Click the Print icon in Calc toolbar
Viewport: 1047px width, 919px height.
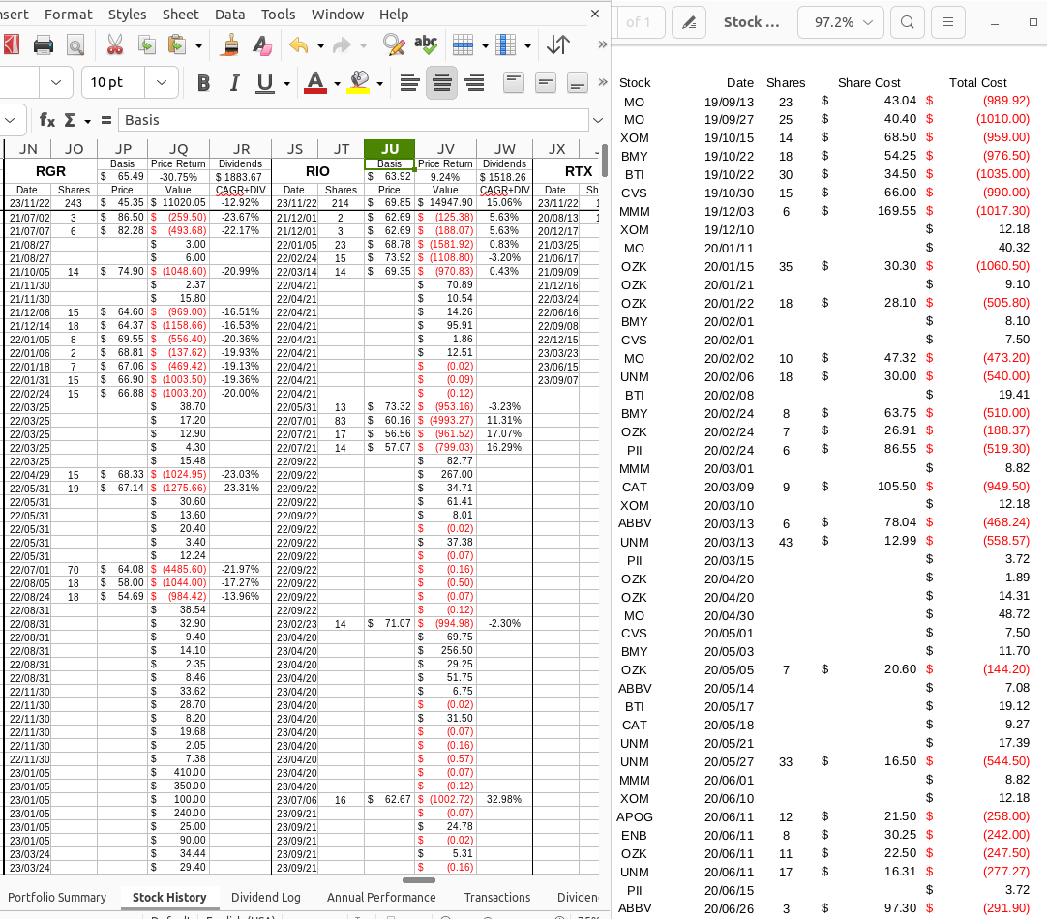point(44,45)
